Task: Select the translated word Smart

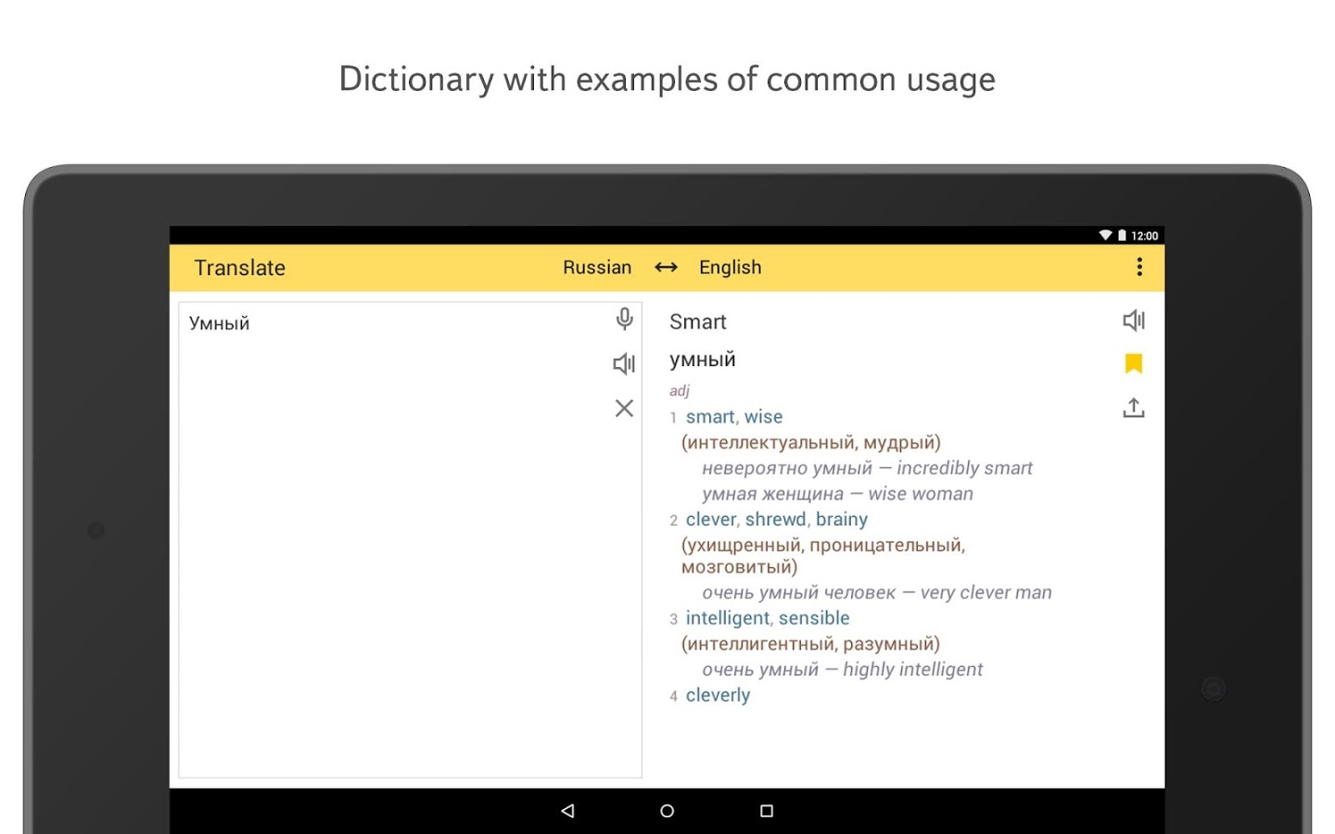Action: pyautogui.click(x=698, y=322)
